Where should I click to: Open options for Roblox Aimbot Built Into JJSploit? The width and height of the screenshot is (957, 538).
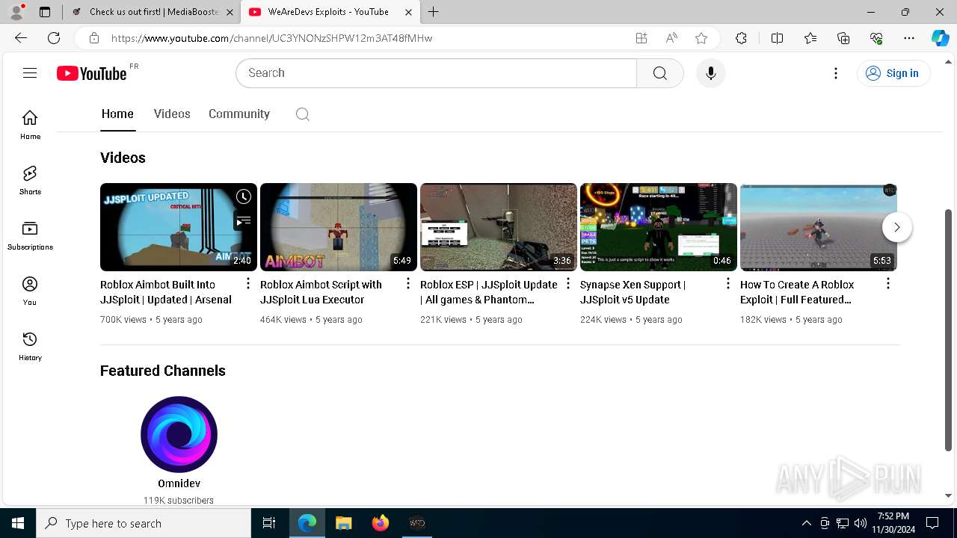248,284
